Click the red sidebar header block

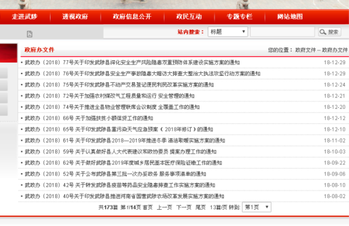tap(9, 53)
